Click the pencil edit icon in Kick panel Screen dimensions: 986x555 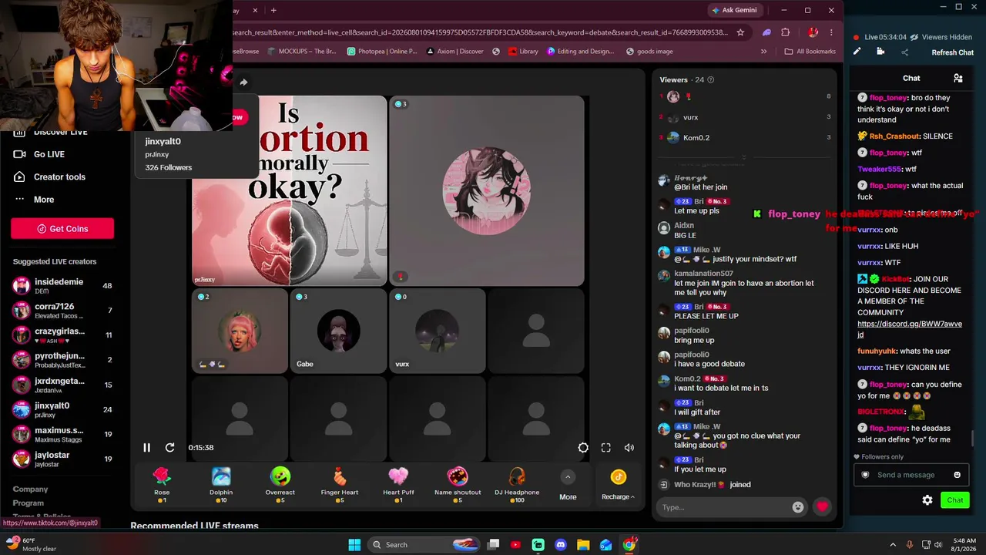[857, 52]
